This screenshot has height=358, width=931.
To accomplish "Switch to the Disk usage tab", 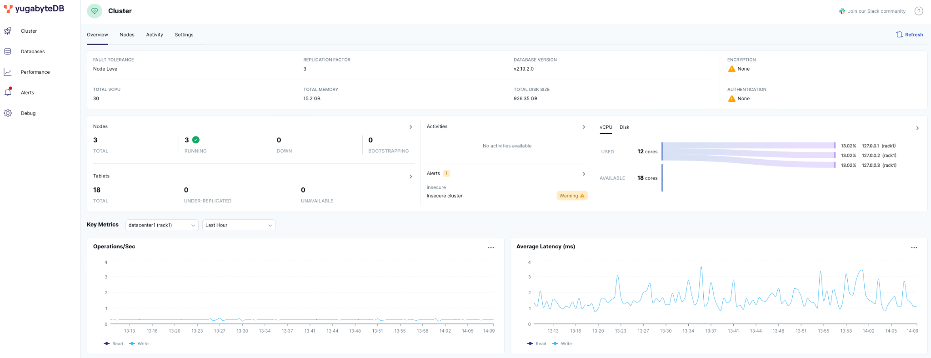I will tap(624, 127).
